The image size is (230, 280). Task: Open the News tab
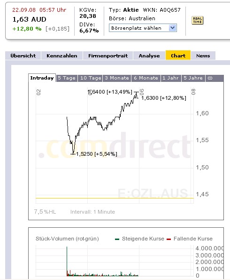[203, 56]
